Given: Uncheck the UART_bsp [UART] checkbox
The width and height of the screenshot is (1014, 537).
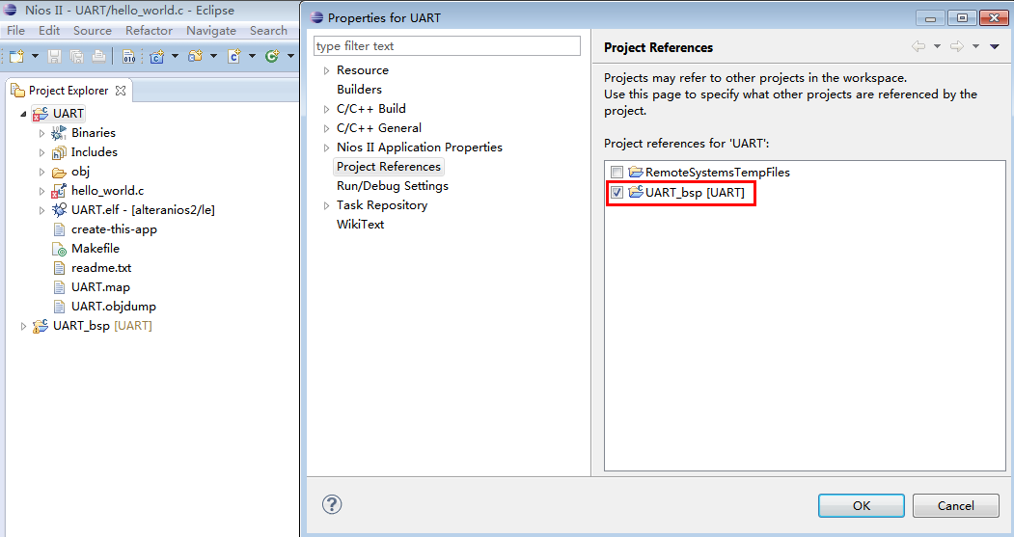Looking at the screenshot, I should 617,192.
